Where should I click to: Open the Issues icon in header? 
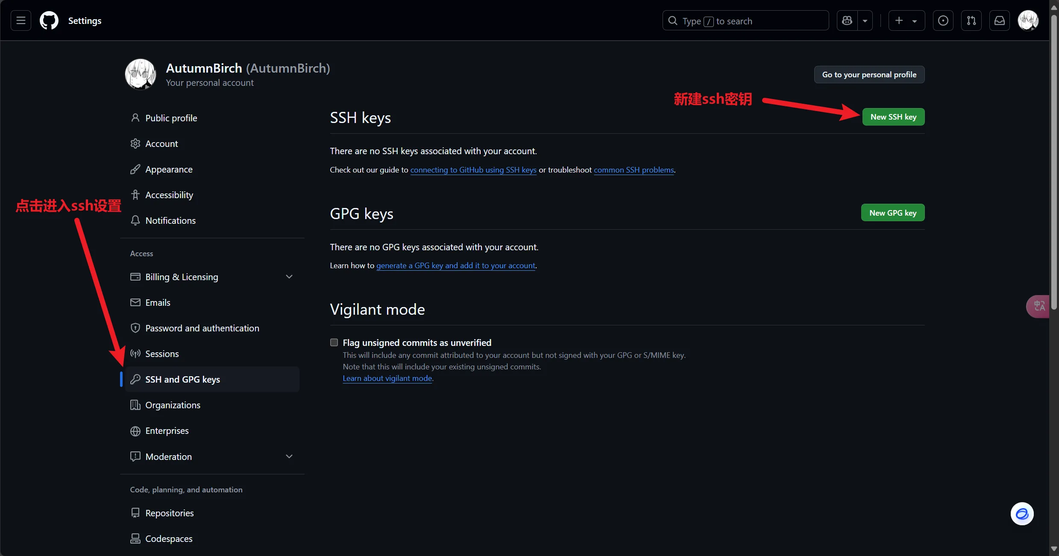coord(943,20)
